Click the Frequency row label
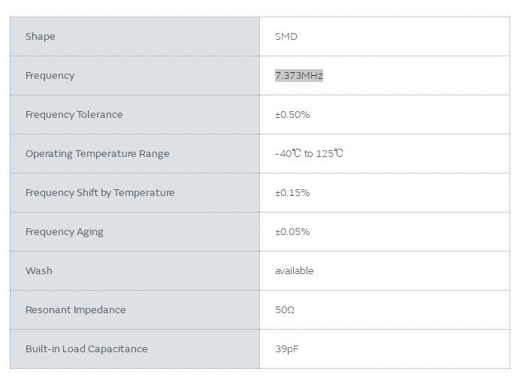The height and width of the screenshot is (377, 520). pos(50,75)
